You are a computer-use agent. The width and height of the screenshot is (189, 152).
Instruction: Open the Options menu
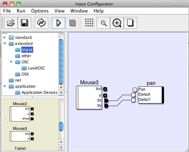coord(40,11)
